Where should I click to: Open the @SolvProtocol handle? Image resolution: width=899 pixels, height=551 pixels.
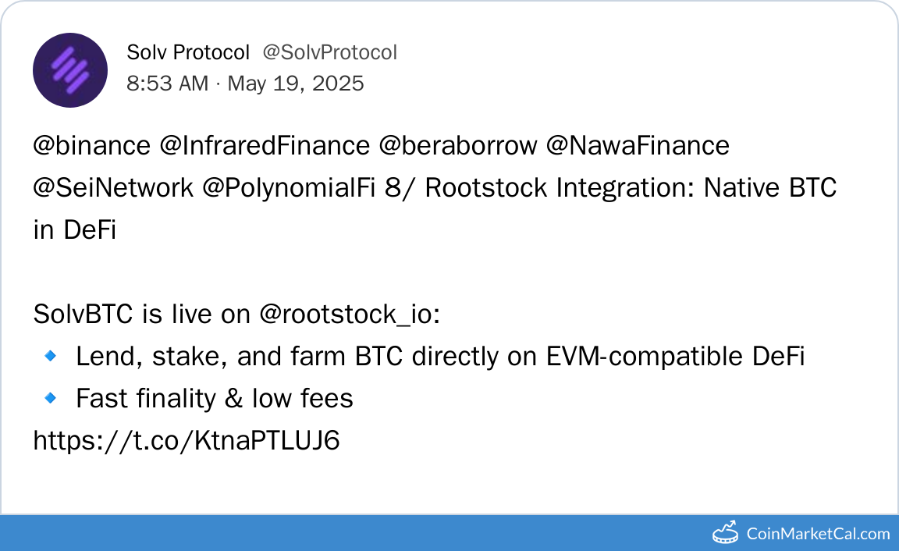[x=330, y=52]
